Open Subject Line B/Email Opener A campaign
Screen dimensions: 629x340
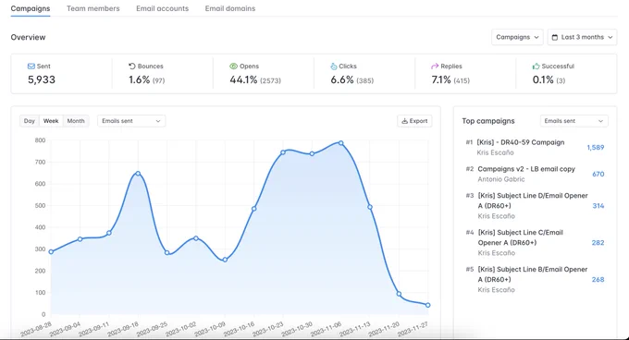532,274
